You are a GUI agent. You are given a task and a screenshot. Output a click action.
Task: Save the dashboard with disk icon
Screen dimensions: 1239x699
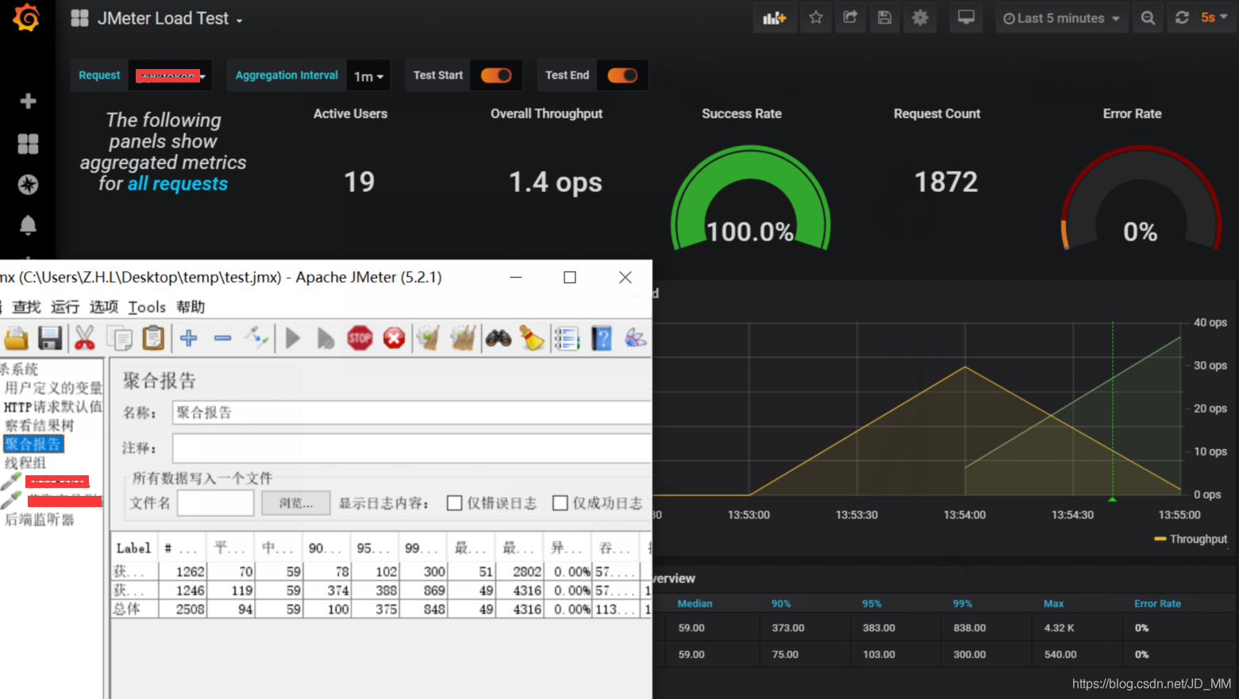[x=885, y=18]
